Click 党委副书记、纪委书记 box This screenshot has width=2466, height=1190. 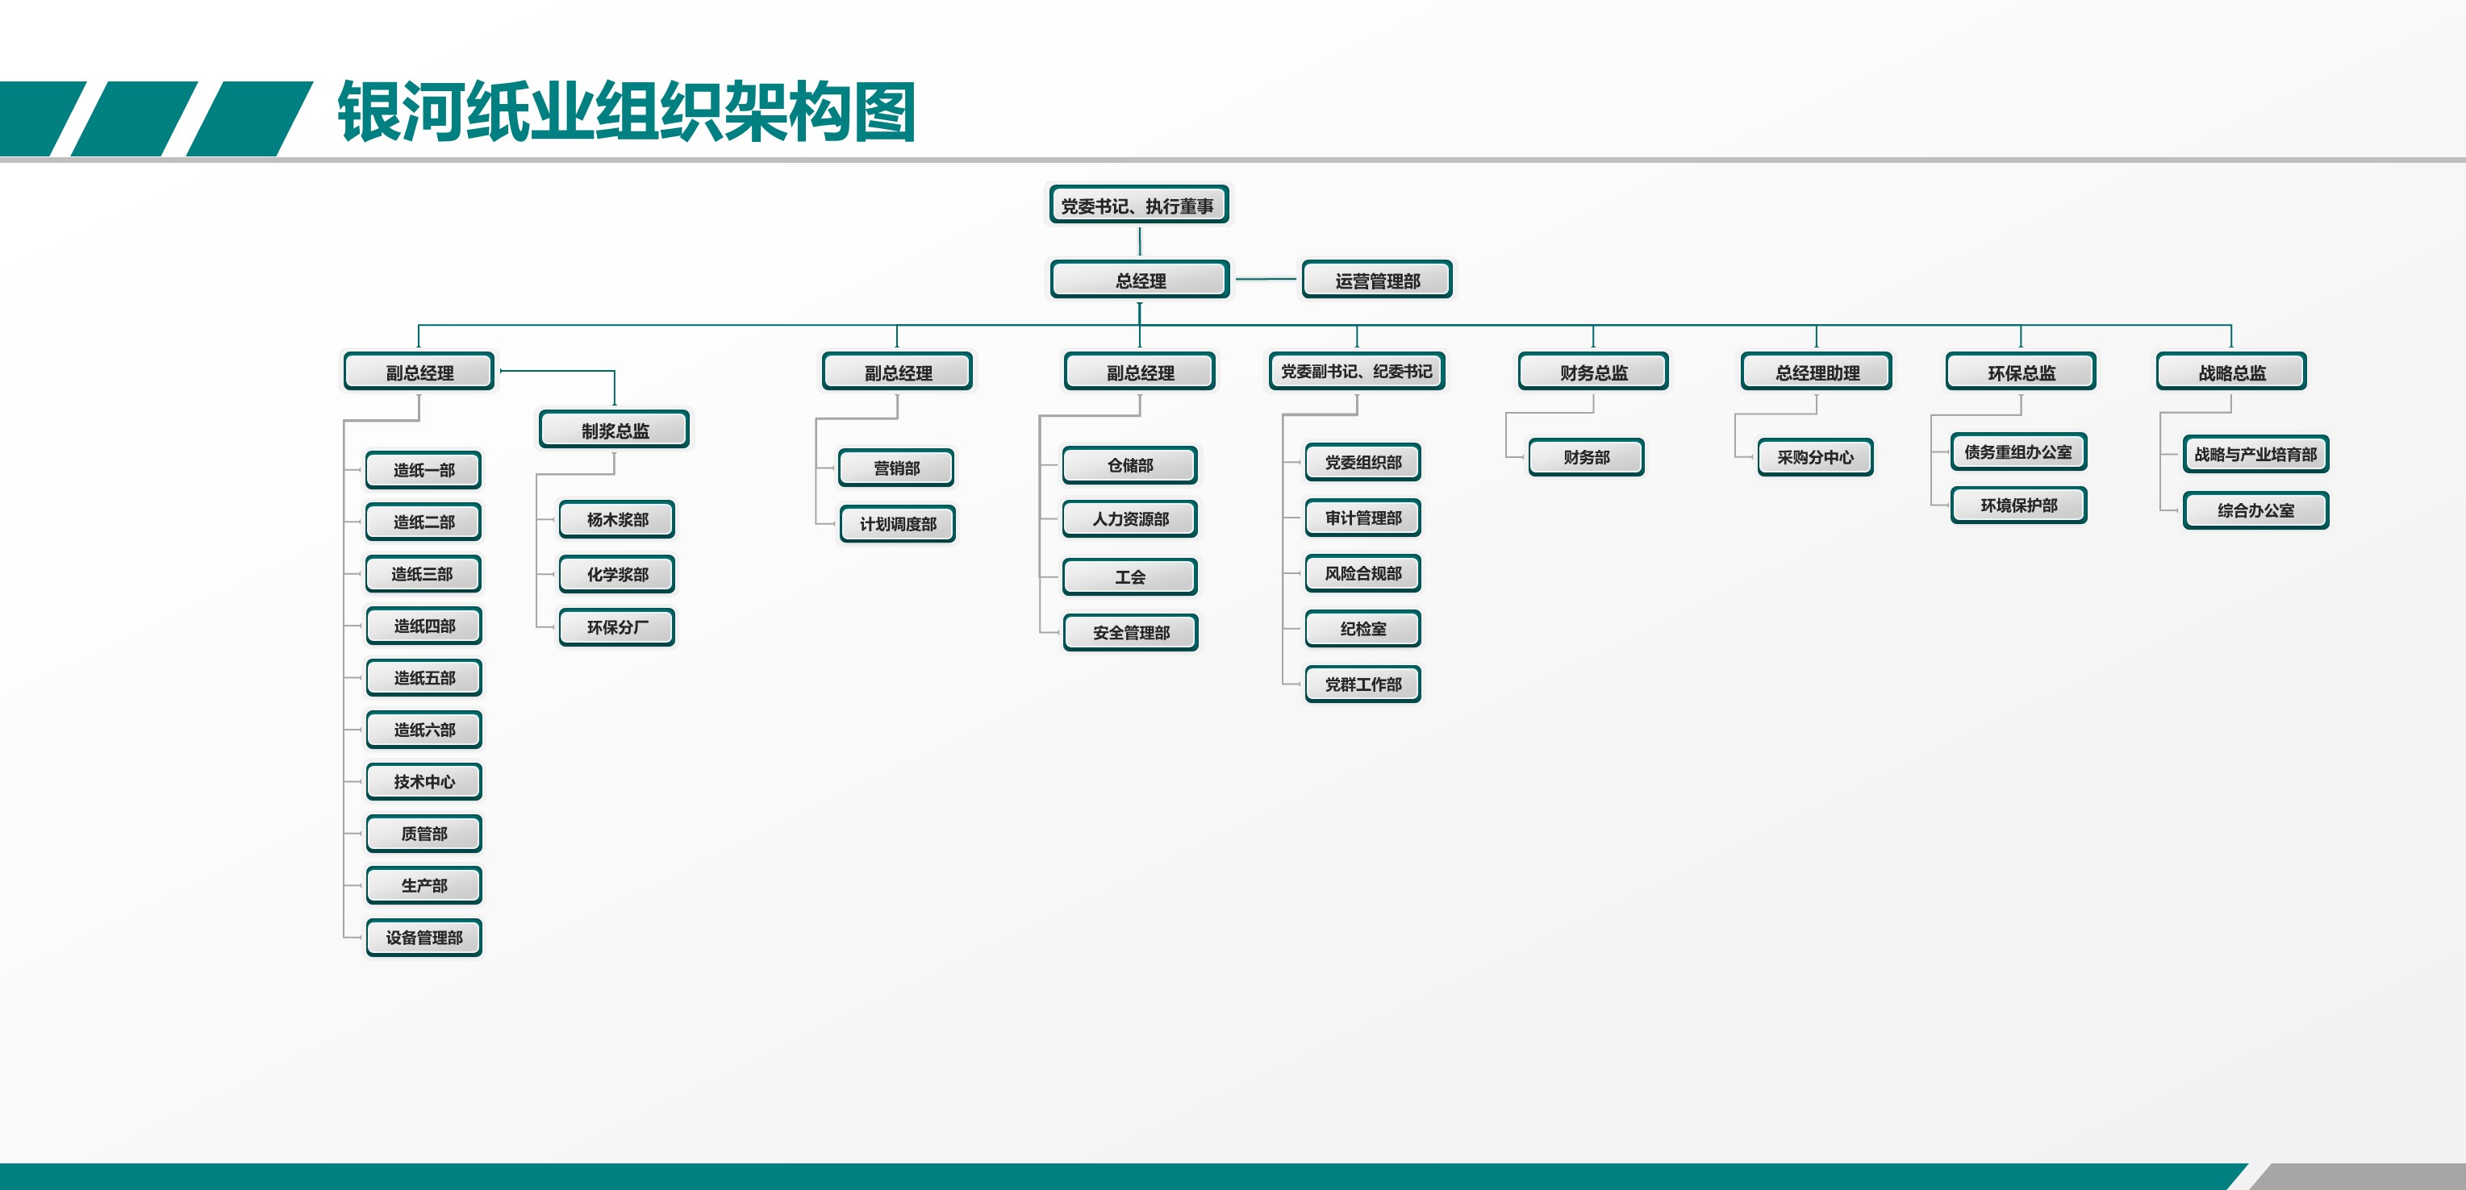[1357, 371]
